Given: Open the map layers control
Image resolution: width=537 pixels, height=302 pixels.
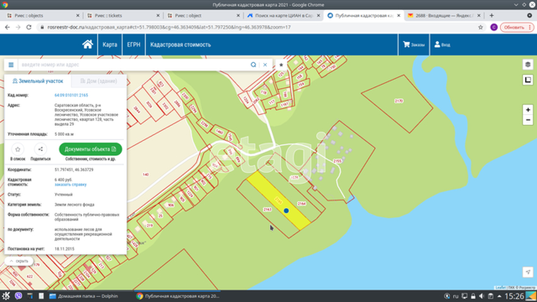Looking at the screenshot, I should tap(528, 65).
